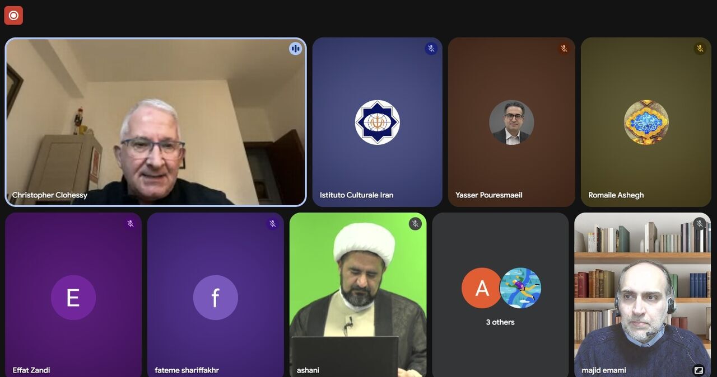Select Christopher Clohessy's video tile
Screen dimensions: 717x377
(x=156, y=122)
